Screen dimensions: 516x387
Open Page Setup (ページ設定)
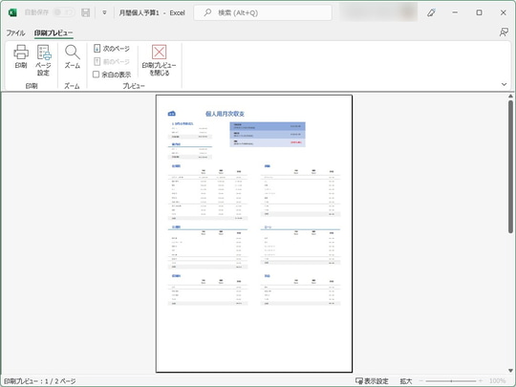[x=43, y=60]
